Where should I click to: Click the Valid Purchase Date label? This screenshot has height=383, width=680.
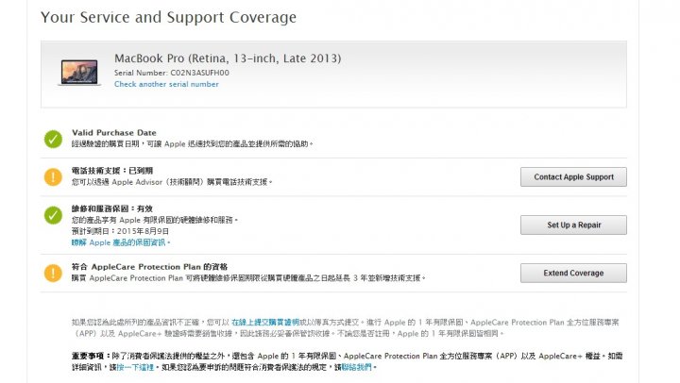pos(114,133)
